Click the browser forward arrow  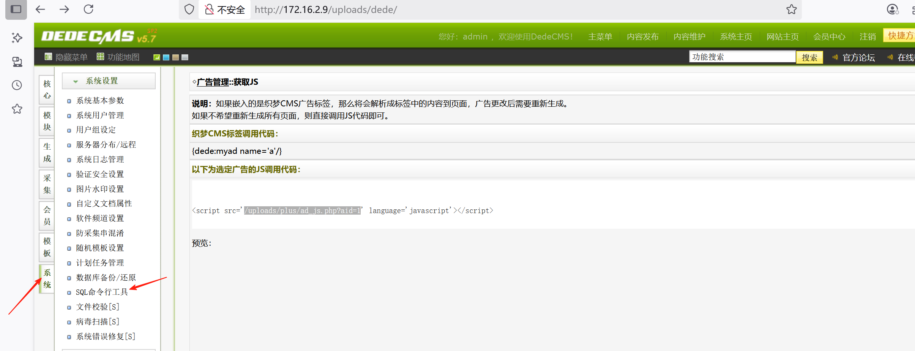click(x=65, y=9)
